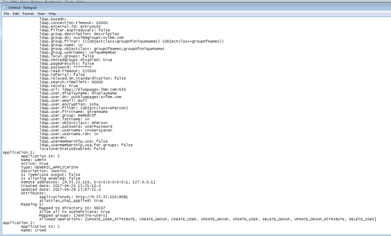The image size is (391, 236).
Task: Click the 'ldap.group.filter' line
Action: point(131,42)
